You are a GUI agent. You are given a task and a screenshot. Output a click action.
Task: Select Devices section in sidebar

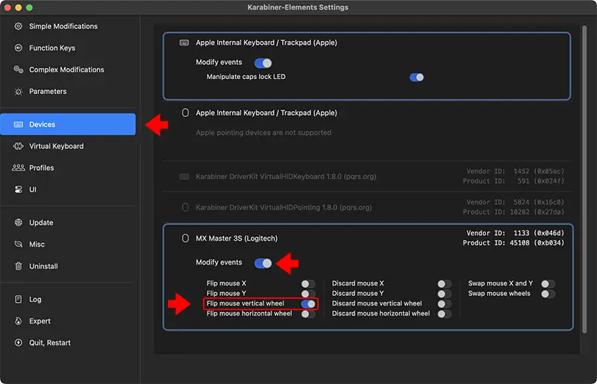(x=68, y=125)
